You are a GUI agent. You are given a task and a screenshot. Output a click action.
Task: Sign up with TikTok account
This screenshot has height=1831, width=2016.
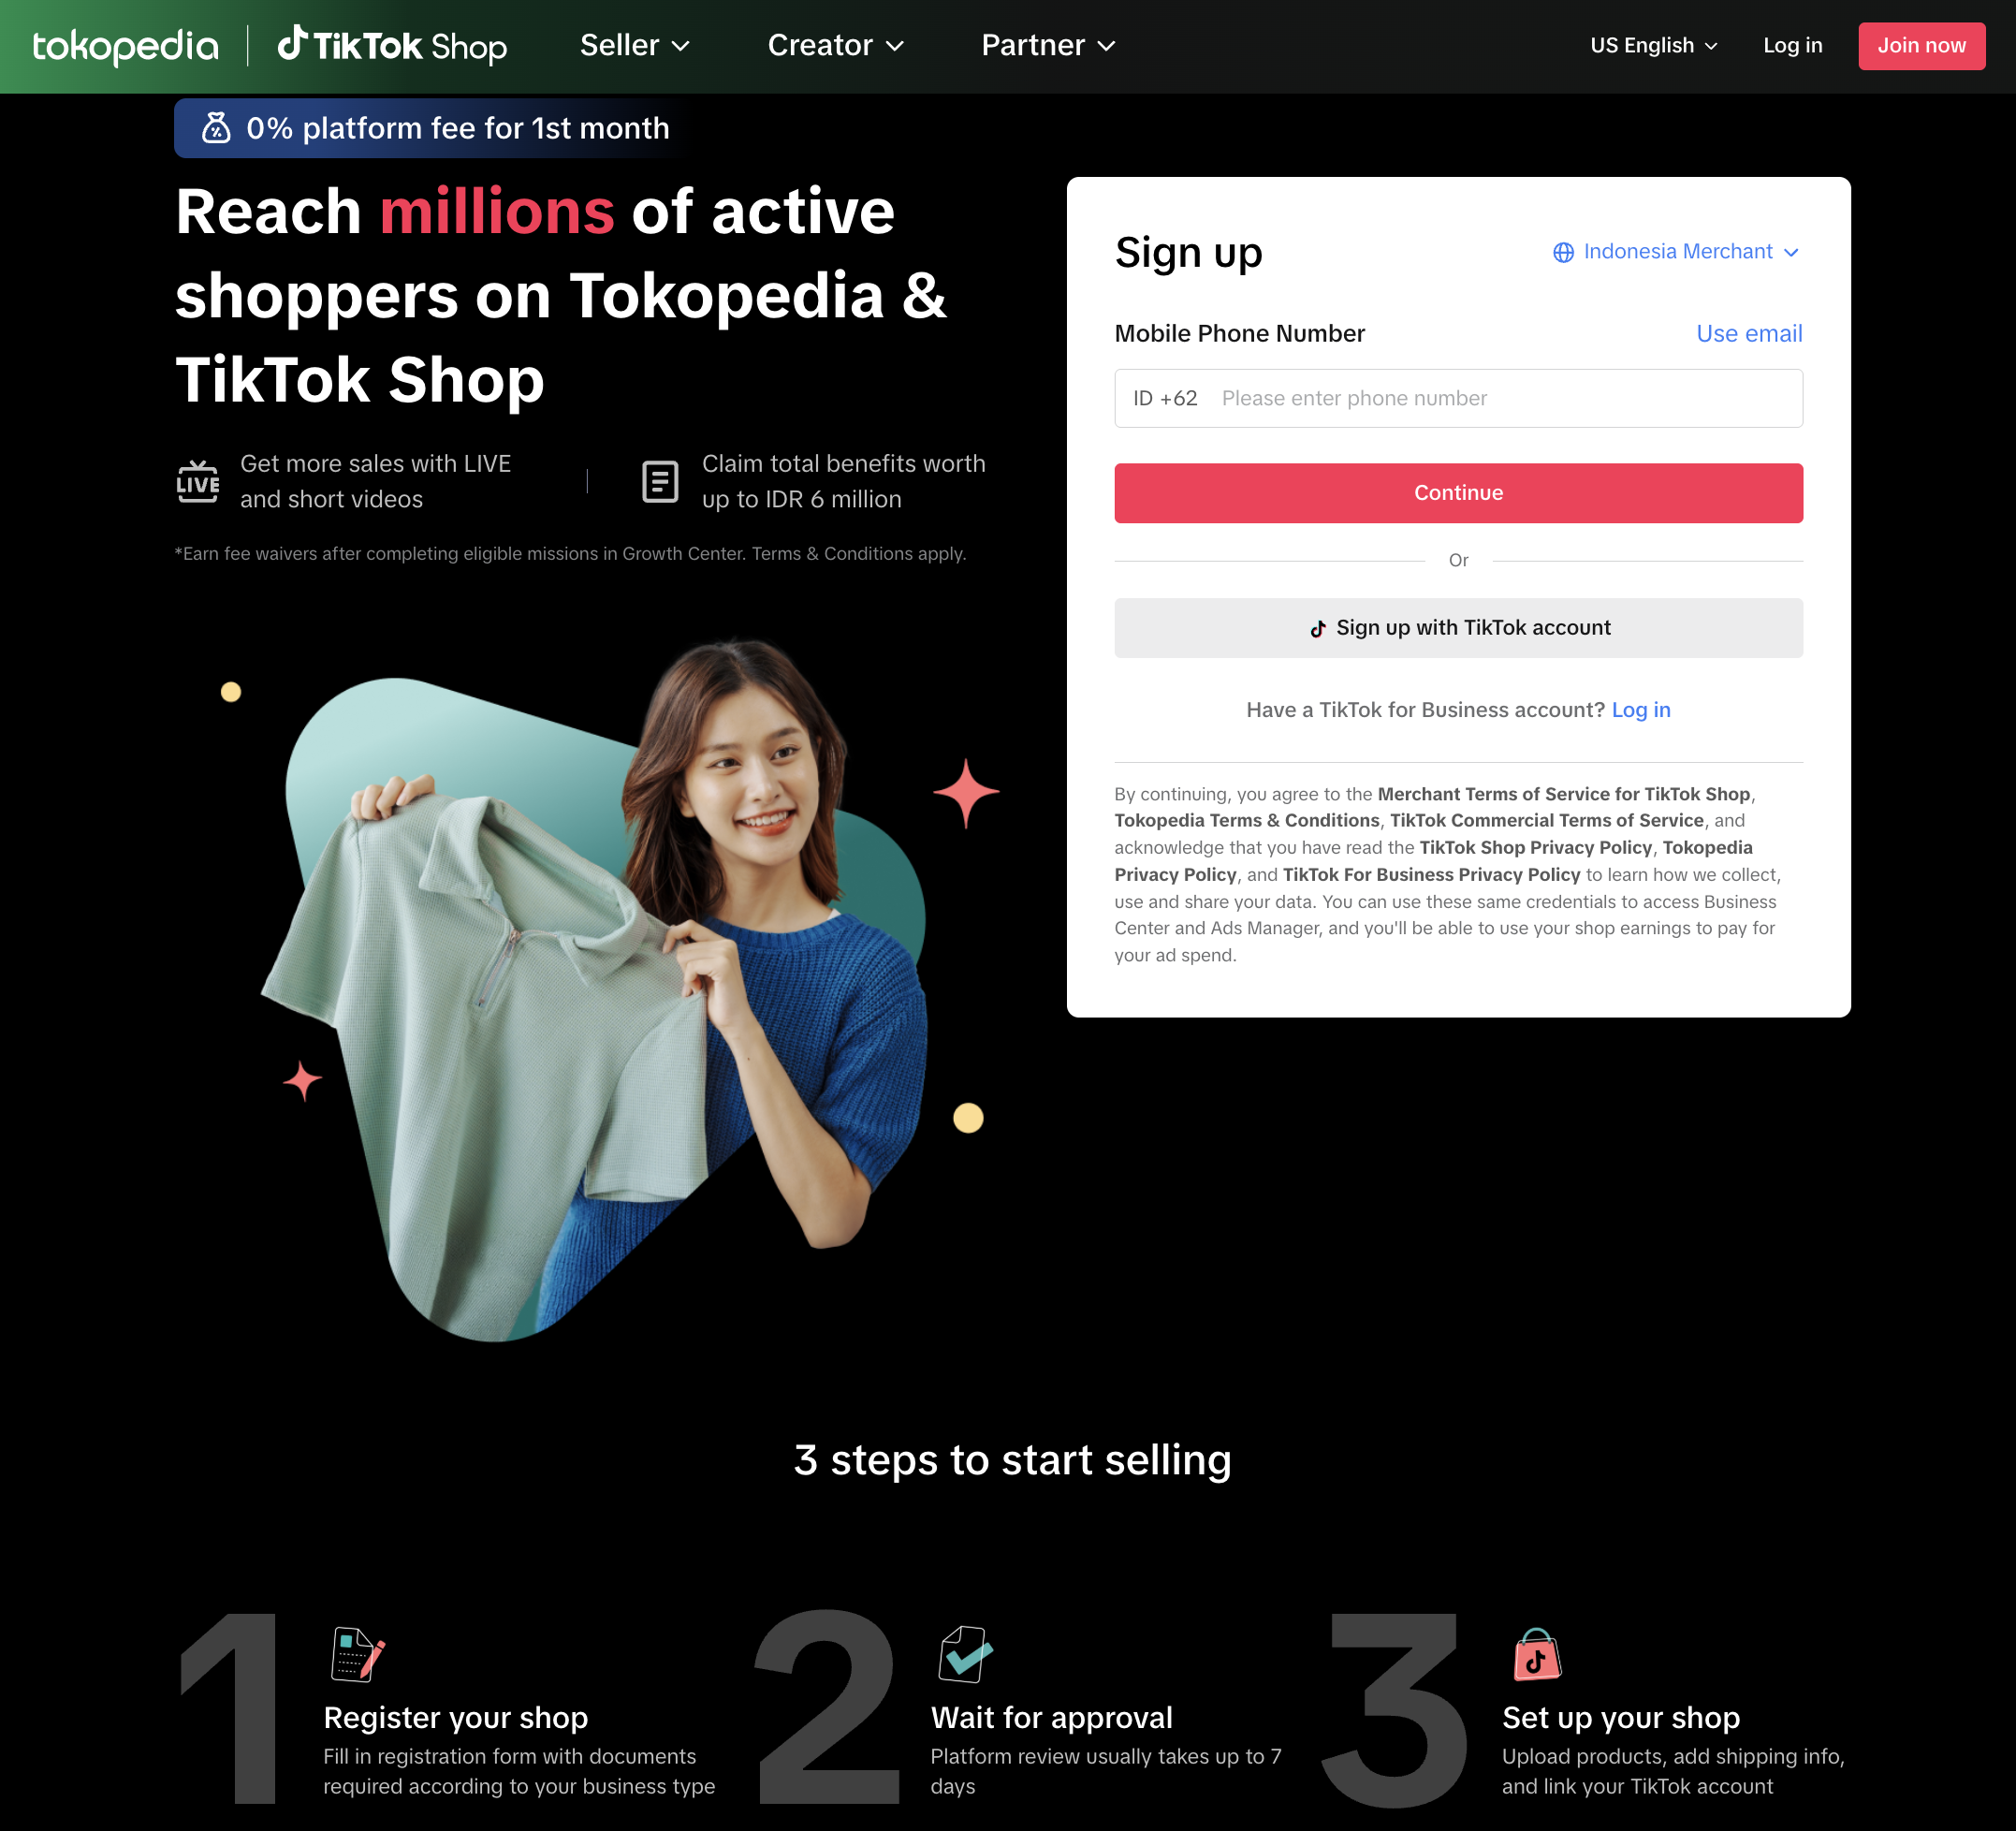pyautogui.click(x=1458, y=628)
